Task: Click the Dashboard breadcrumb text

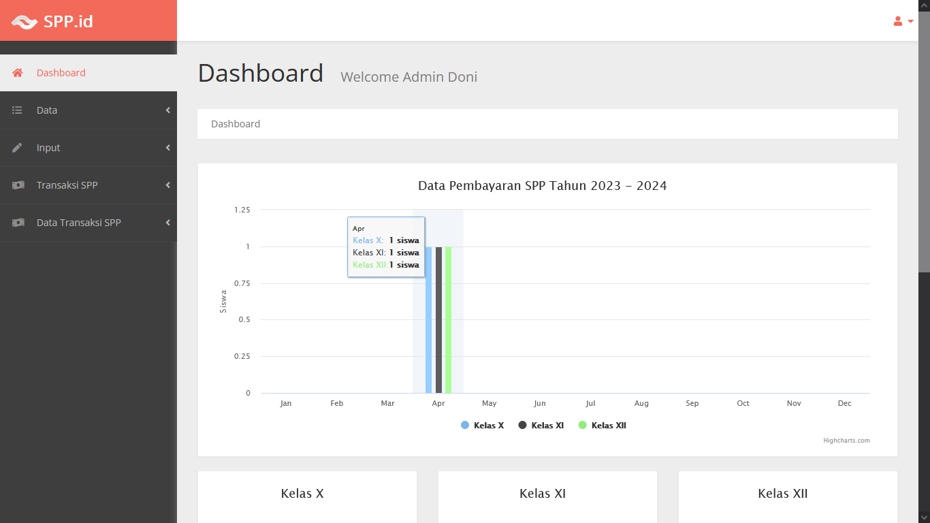Action: [x=236, y=124]
